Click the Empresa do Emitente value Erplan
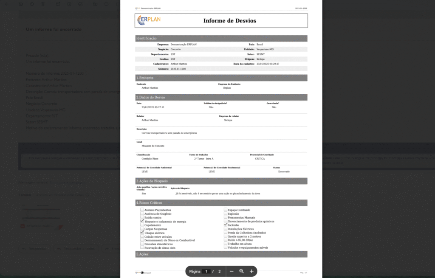 coord(227,88)
